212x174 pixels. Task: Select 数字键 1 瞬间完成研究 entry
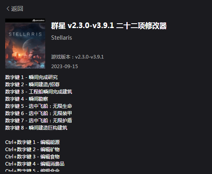tap(31, 77)
